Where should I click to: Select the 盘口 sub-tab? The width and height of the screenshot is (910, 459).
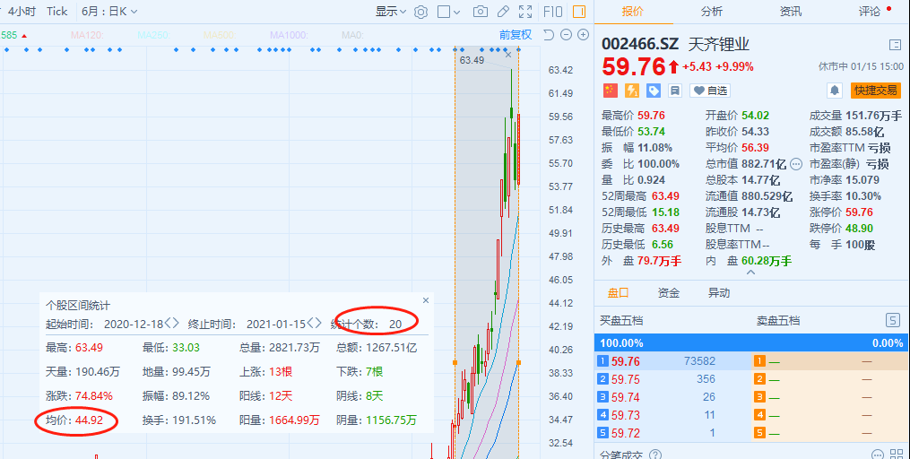pyautogui.click(x=618, y=293)
